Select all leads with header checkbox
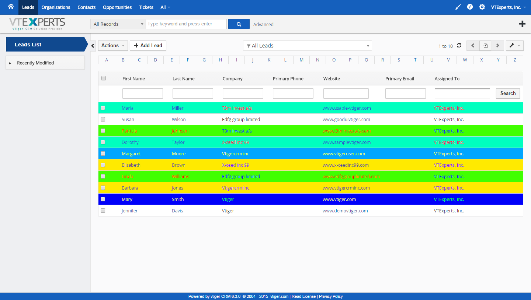The height and width of the screenshot is (300, 531). pyautogui.click(x=104, y=78)
